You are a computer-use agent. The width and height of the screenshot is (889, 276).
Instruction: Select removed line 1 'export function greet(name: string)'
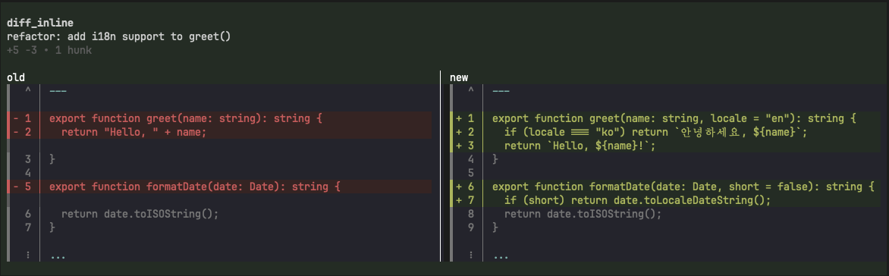click(219, 118)
